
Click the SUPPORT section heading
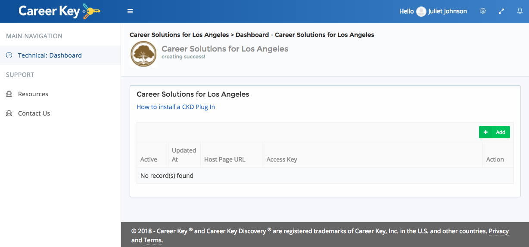tap(20, 75)
